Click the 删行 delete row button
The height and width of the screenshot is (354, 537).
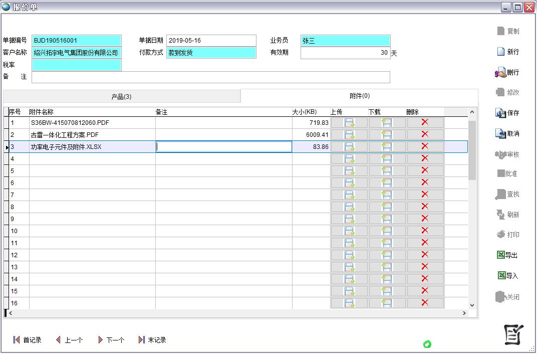pyautogui.click(x=507, y=72)
